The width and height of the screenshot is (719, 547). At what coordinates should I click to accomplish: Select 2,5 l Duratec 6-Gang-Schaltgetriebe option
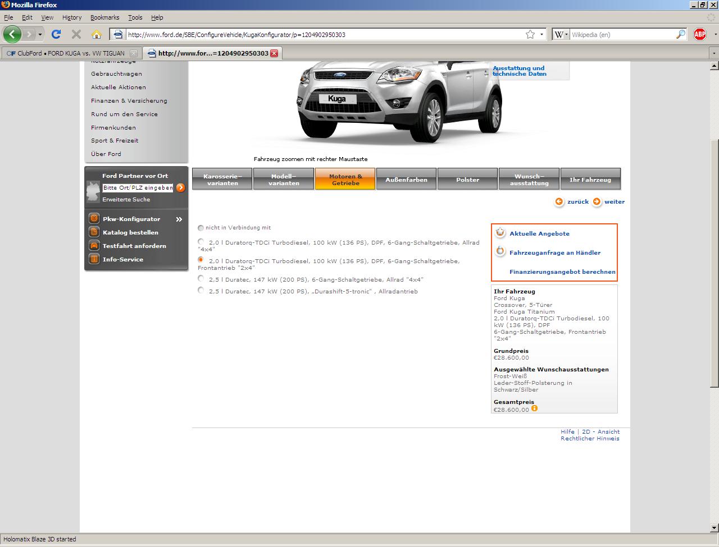[x=201, y=278]
